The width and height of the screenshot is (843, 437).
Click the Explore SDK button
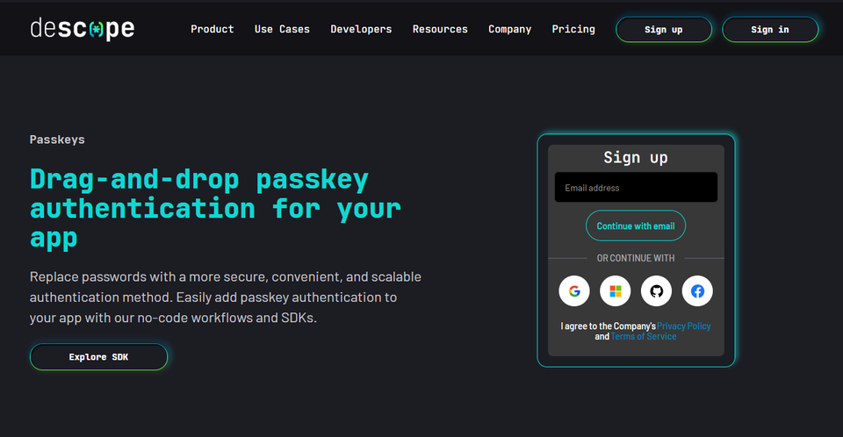tap(98, 357)
